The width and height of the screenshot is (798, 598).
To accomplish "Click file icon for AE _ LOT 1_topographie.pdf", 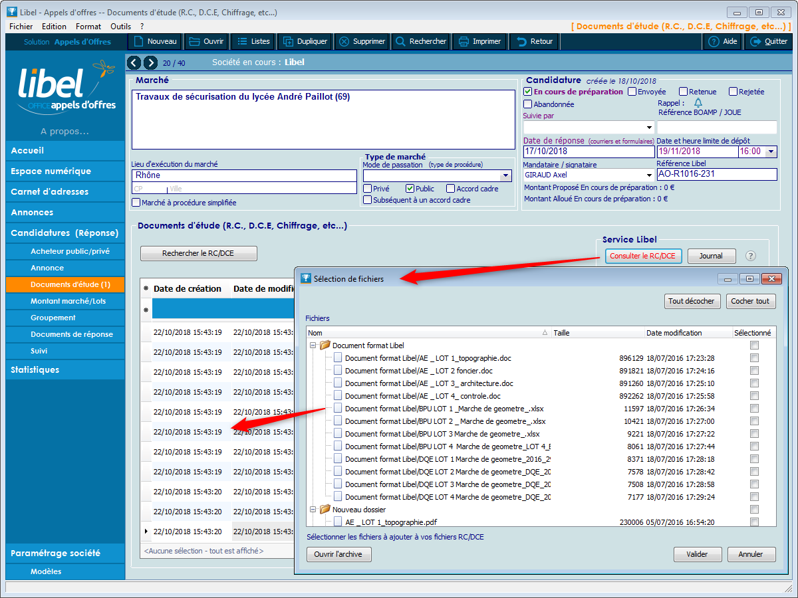I will (x=338, y=522).
